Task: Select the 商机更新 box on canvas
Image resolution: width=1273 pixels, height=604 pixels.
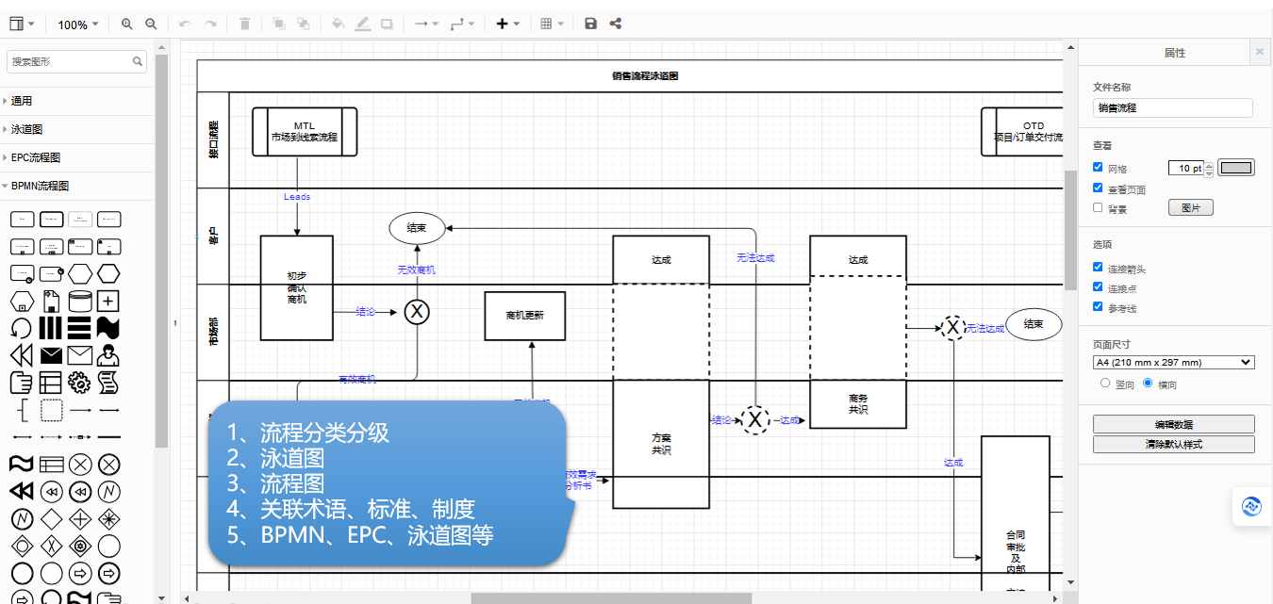Action: (x=525, y=316)
